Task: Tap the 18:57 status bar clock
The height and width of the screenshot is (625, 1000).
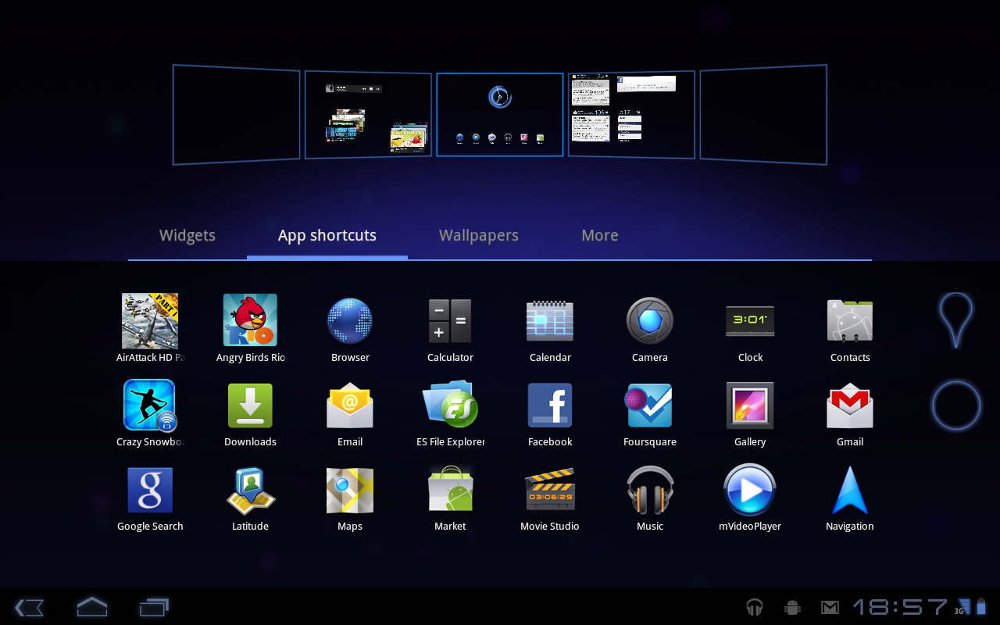Action: click(x=900, y=607)
